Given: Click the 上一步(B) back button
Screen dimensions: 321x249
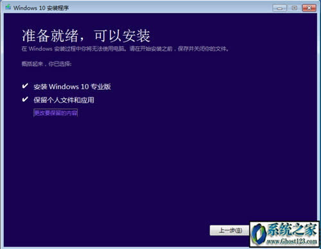Looking at the screenshot, I should coord(230,230).
